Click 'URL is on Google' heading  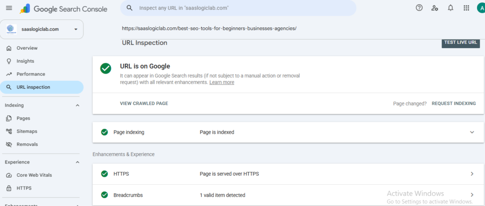pos(145,66)
